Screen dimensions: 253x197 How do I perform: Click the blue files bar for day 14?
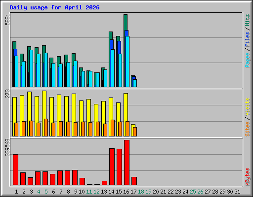click(112, 44)
